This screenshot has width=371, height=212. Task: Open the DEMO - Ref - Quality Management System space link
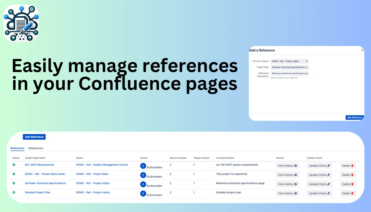(102, 165)
